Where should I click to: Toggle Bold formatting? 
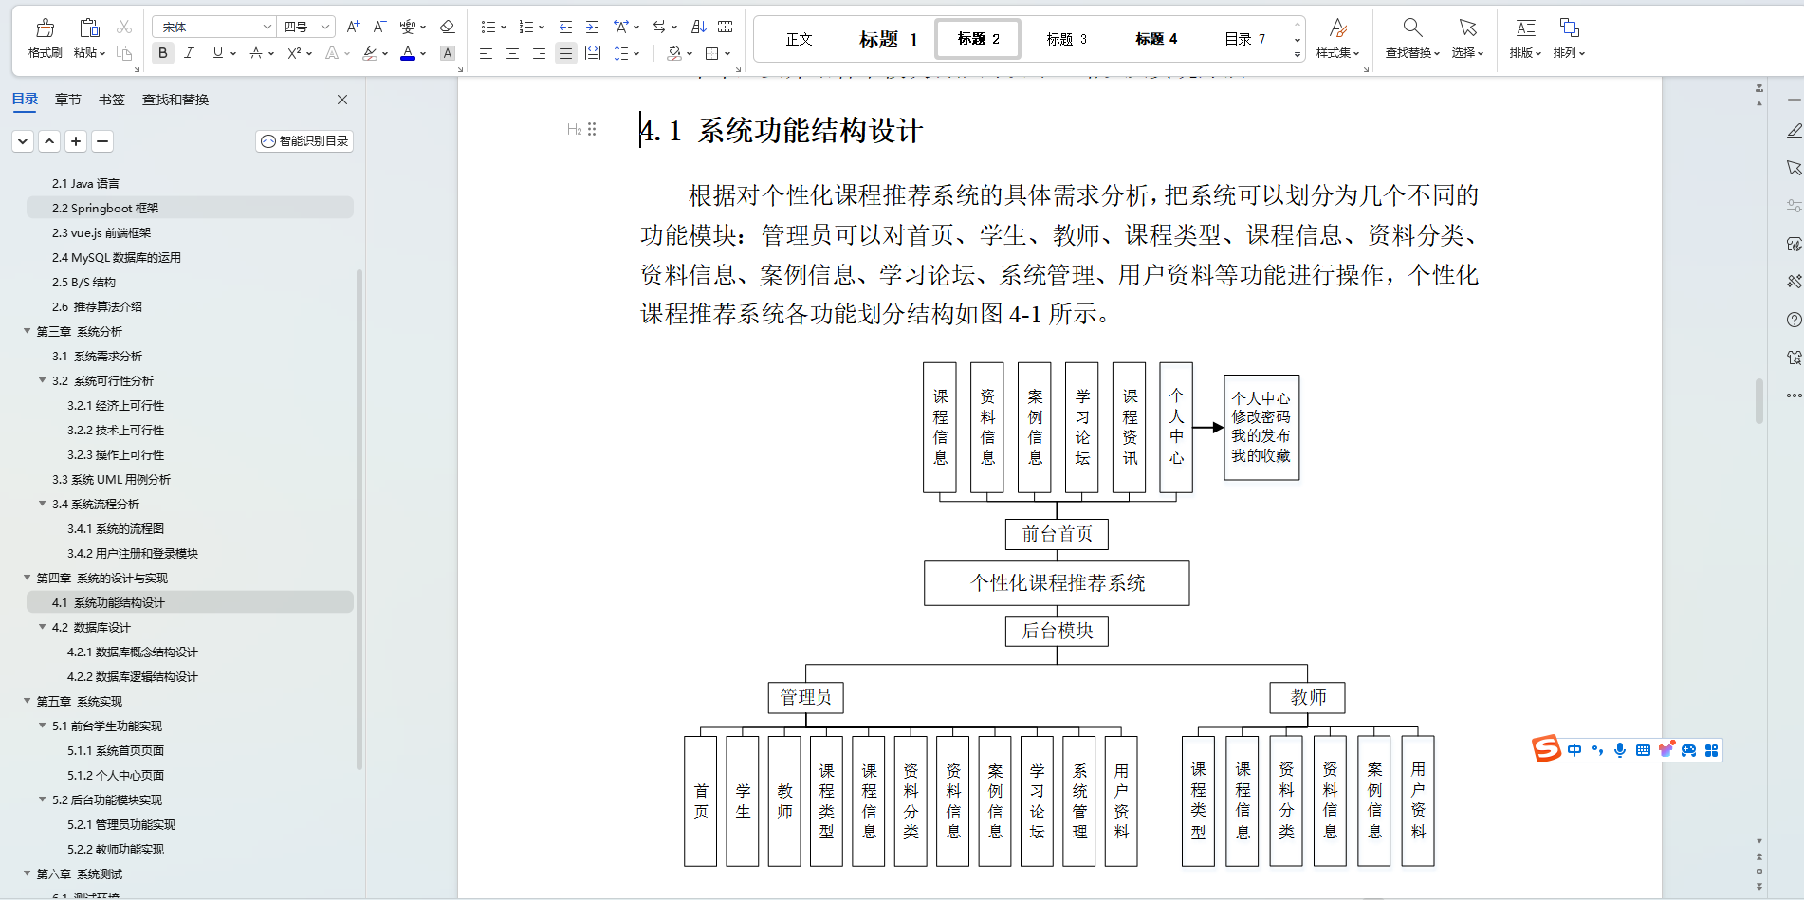[x=163, y=53]
